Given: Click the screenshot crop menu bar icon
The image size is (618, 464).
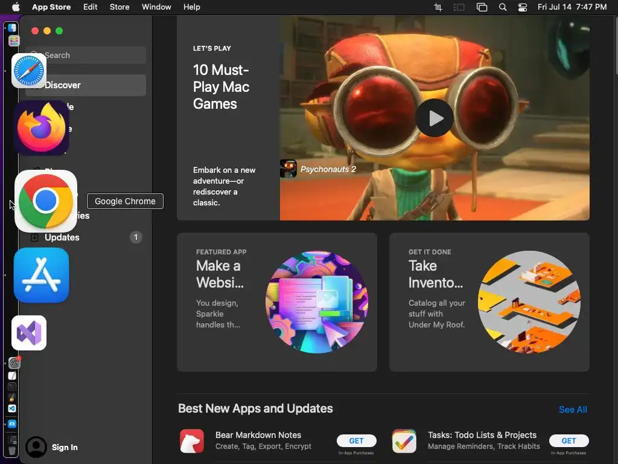Looking at the screenshot, I should (438, 7).
